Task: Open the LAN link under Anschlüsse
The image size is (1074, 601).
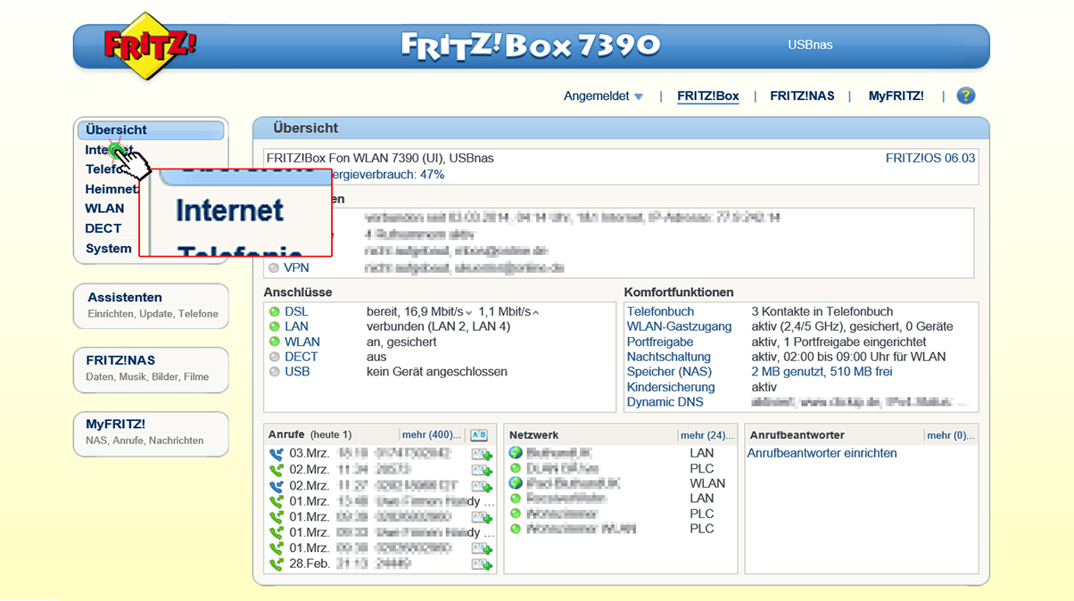Action: coord(296,327)
